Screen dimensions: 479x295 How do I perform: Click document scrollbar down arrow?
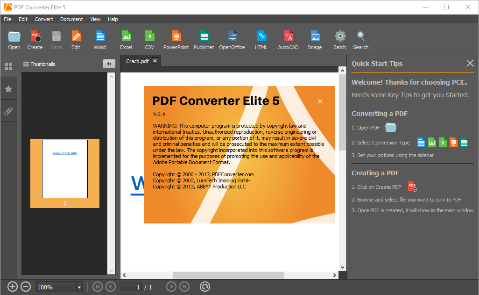343,267
